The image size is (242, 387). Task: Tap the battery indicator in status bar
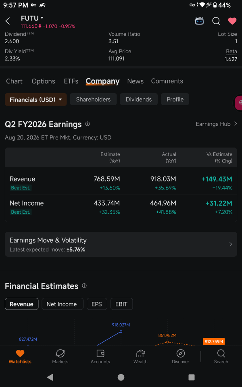point(215,5)
